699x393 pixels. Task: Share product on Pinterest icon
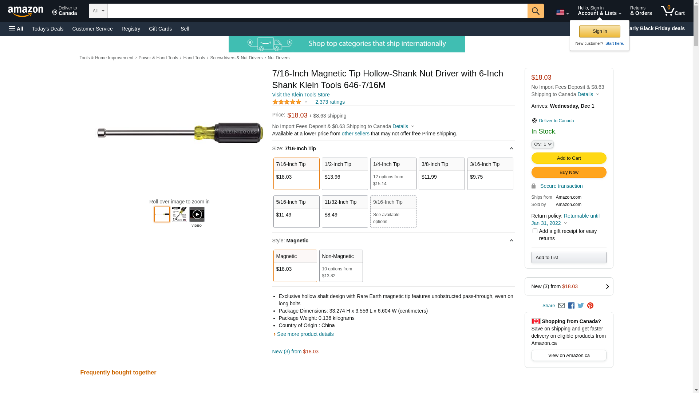tap(590, 306)
